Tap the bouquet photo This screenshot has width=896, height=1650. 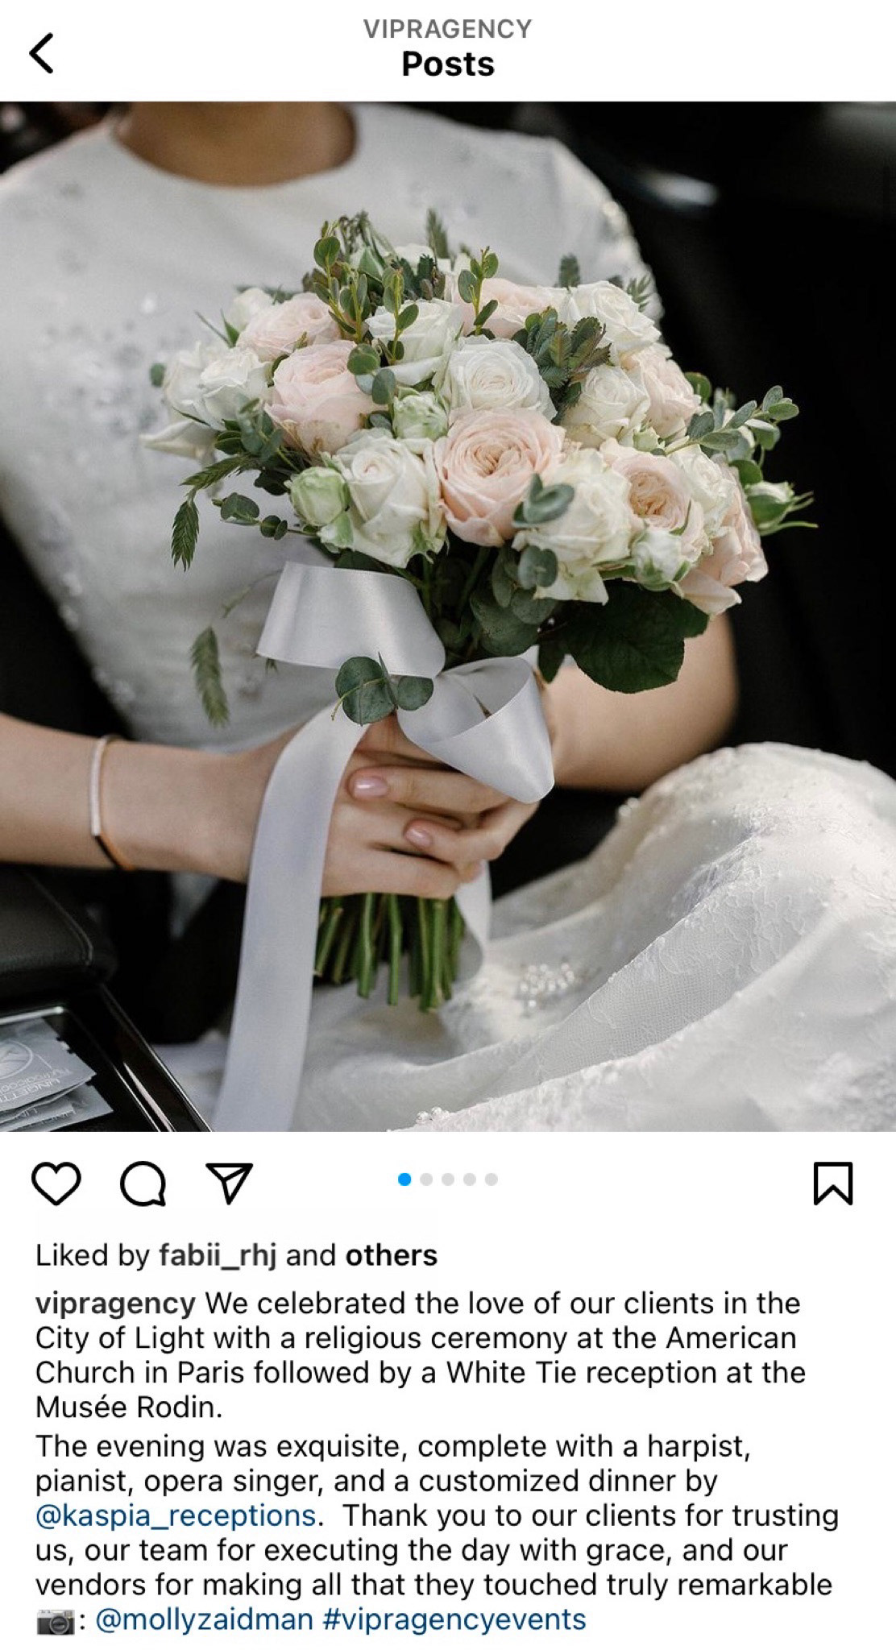click(448, 616)
